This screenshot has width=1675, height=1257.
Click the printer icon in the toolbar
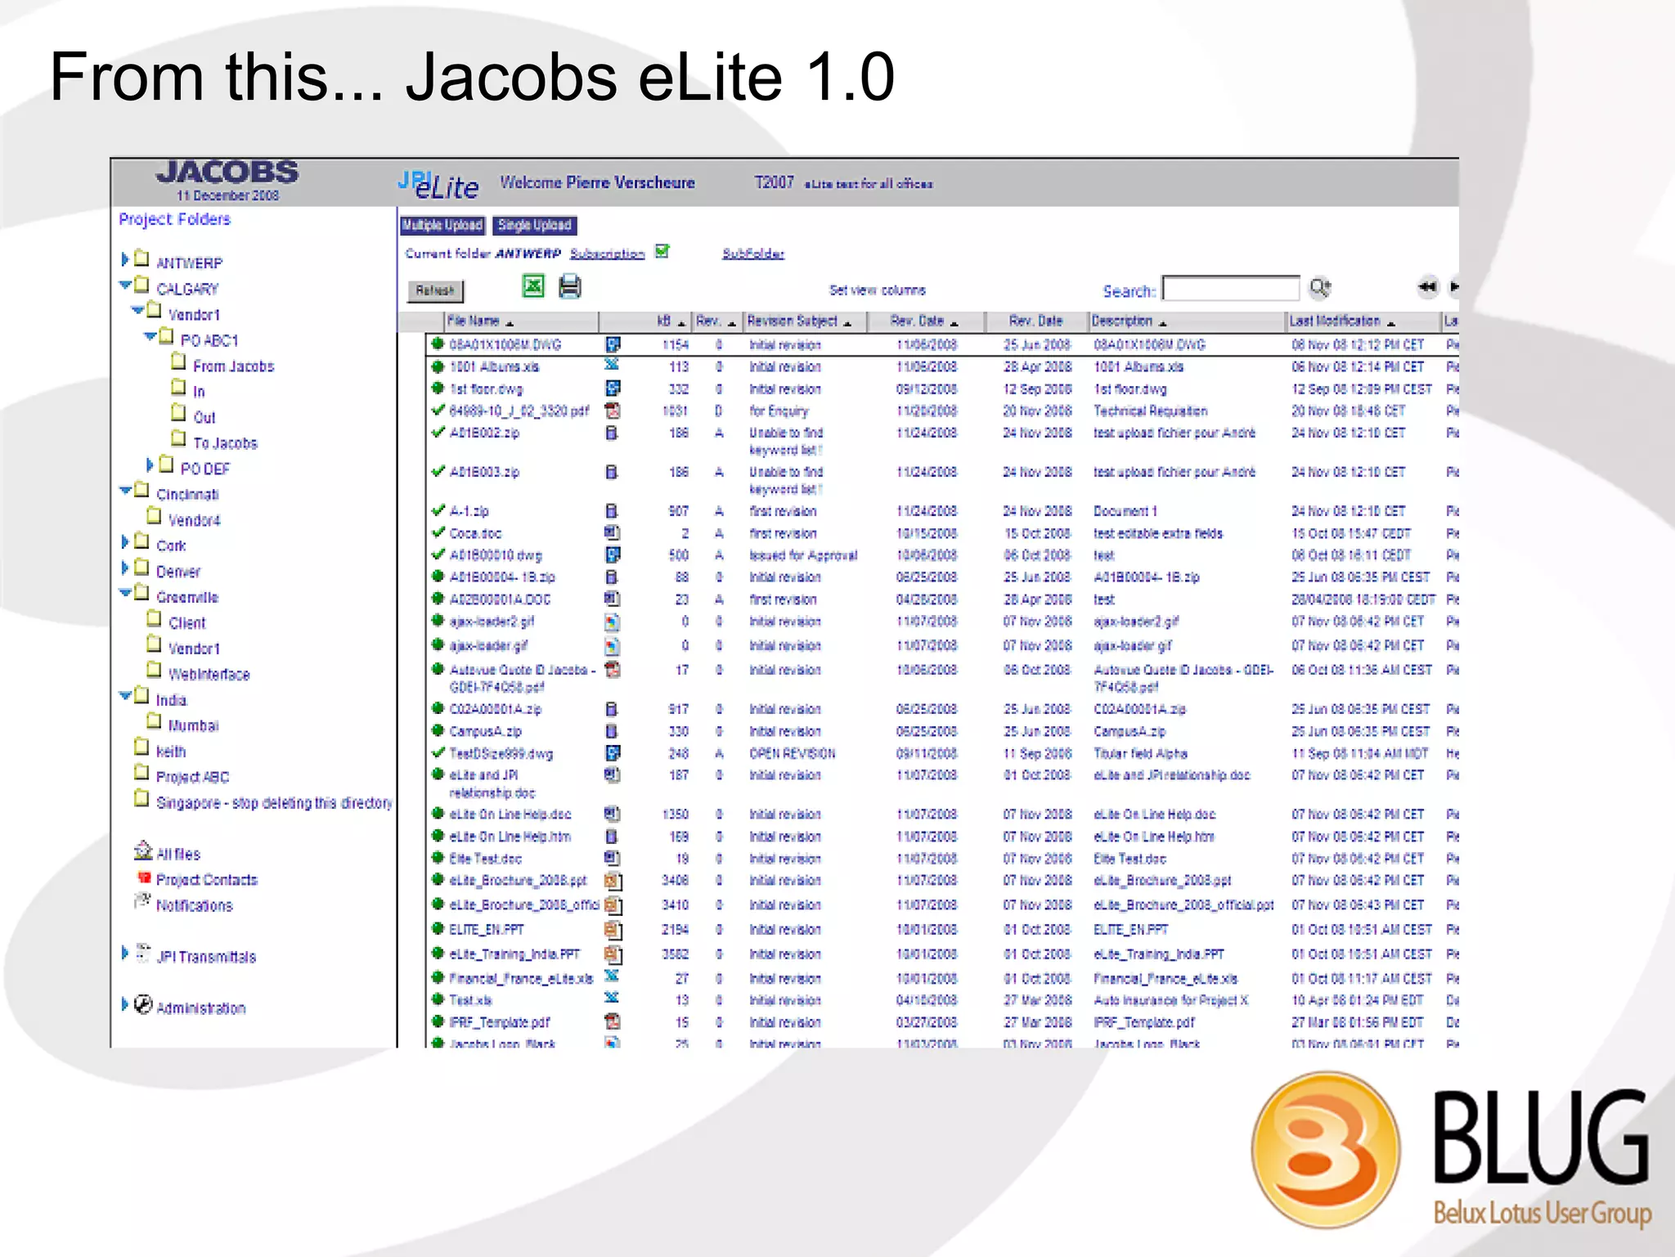pyautogui.click(x=570, y=286)
